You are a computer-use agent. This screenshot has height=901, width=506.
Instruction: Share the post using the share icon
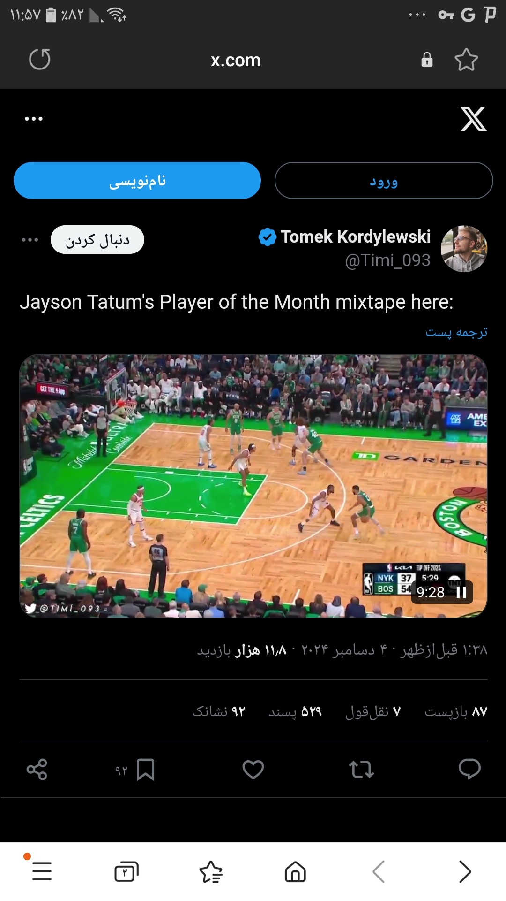[37, 769]
